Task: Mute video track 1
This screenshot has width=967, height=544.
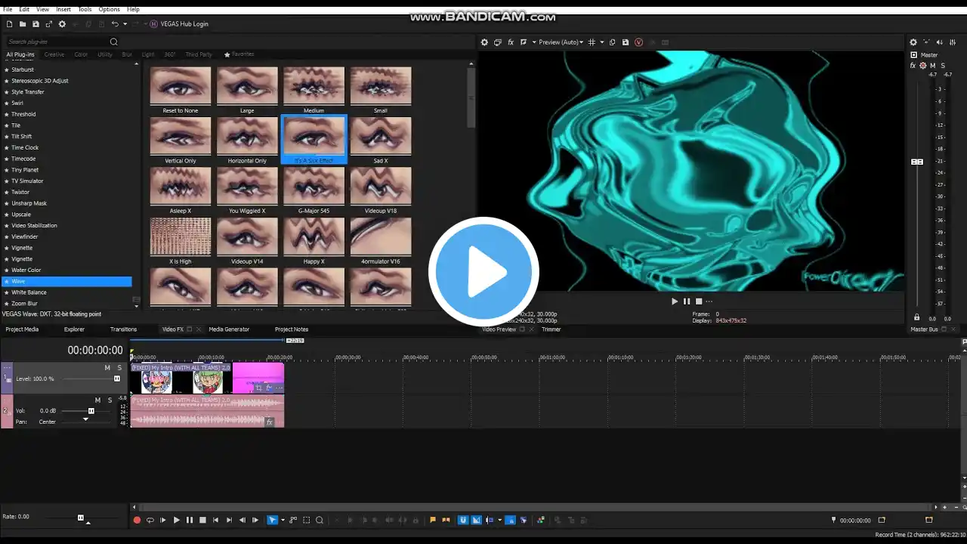Action: click(107, 368)
